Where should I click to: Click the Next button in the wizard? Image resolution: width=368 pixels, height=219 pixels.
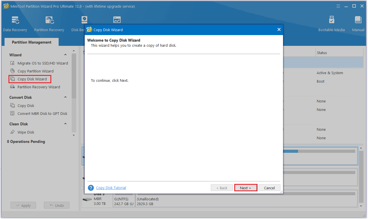pos(246,188)
